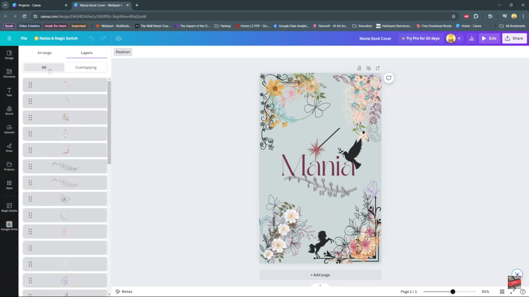Select the All layers filter
Screen dimensions: 529x297
point(44,67)
